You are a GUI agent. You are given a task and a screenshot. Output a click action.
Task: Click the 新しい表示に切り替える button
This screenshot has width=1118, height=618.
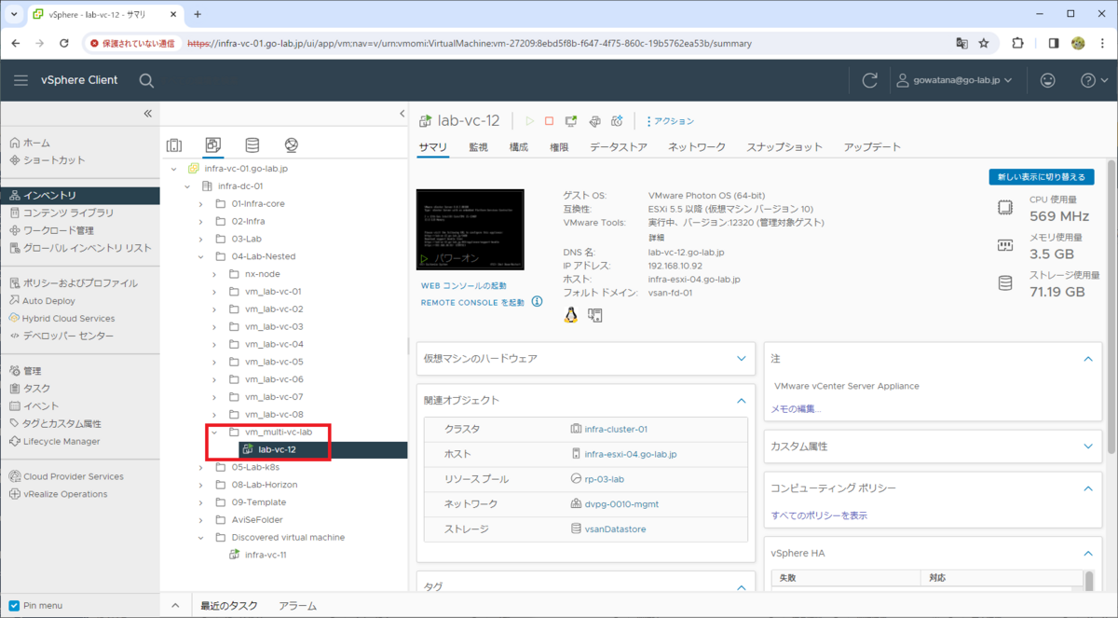1042,177
